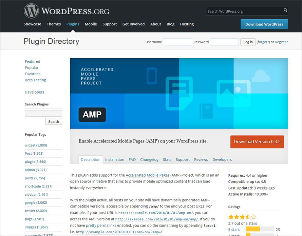Screen dimensions: 302x236
Task: Open the Beta Testing sidebar link
Action: point(35,80)
